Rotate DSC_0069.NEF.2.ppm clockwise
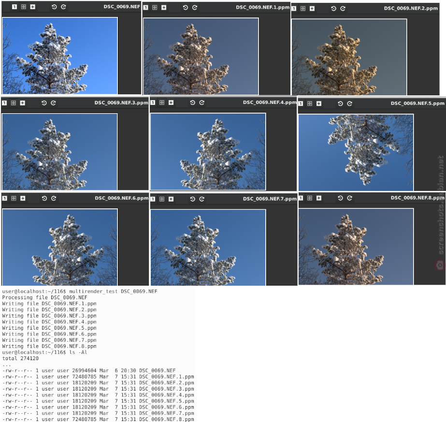Screen dimensions: 446x422 coord(343,9)
